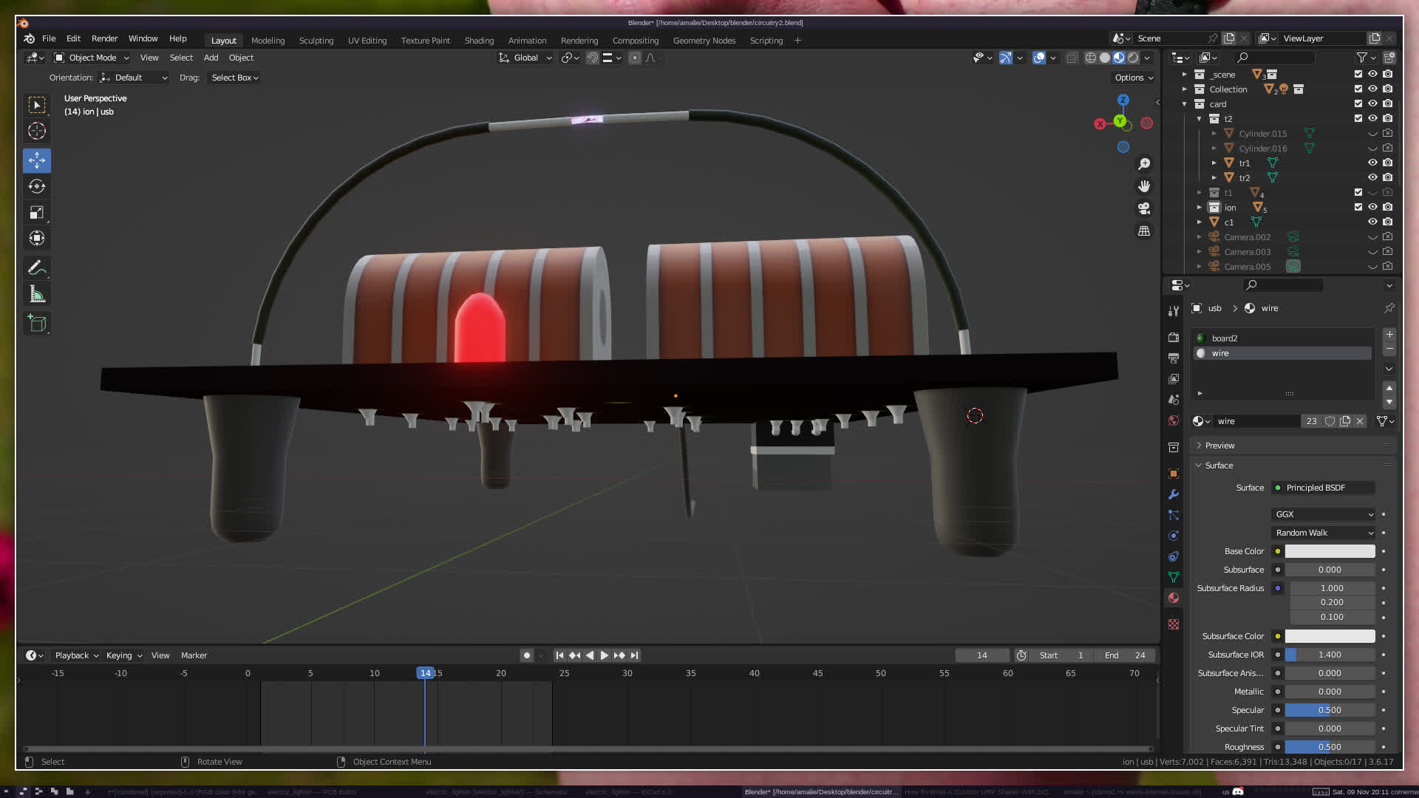Uncheck the card collection checkbox
Viewport: 1419px width, 798px height.
1358,104
